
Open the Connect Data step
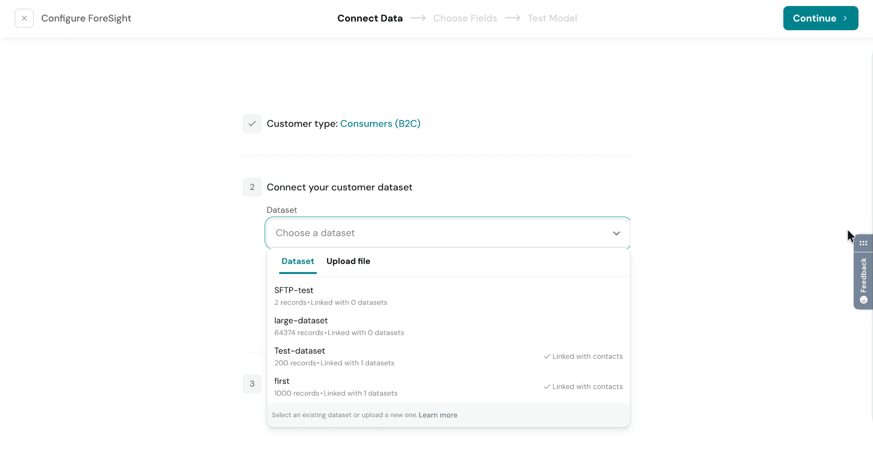coord(370,18)
